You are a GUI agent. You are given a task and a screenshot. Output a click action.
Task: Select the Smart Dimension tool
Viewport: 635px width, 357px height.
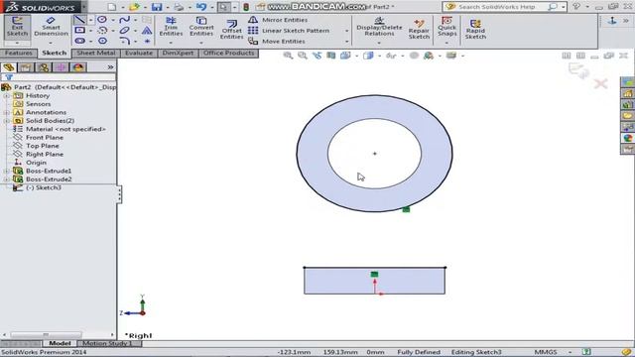(51, 27)
